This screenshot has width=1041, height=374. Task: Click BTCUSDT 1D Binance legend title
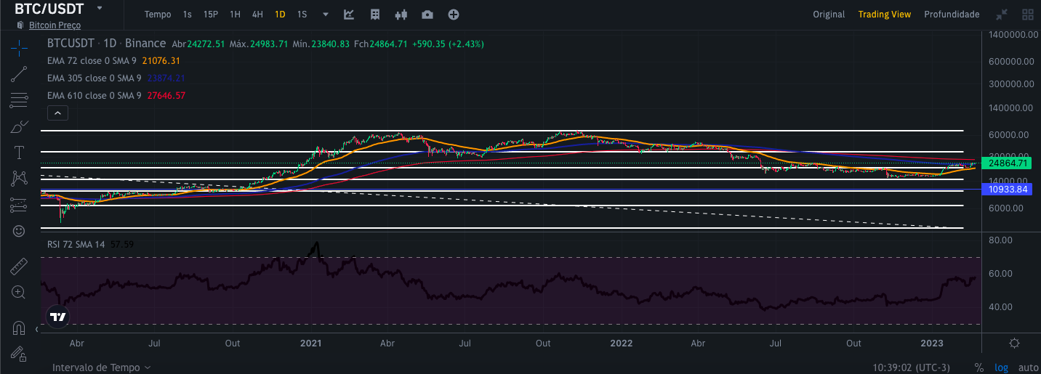pos(106,44)
